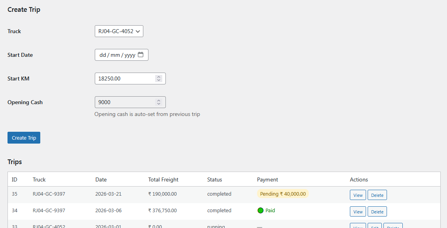Open the calendar picker icon in Start Date
Screen dimensions: 447x228
tap(141, 55)
